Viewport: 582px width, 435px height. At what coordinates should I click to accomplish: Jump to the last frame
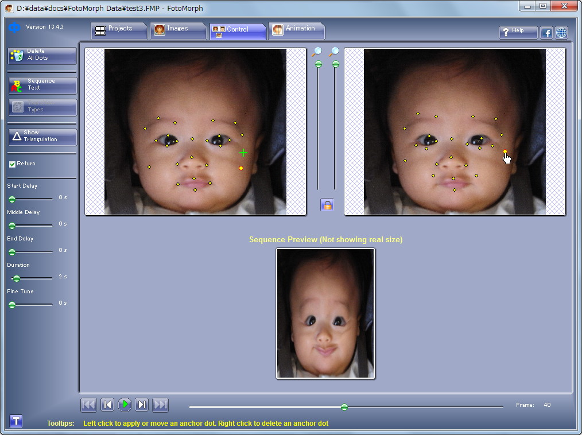[160, 405]
